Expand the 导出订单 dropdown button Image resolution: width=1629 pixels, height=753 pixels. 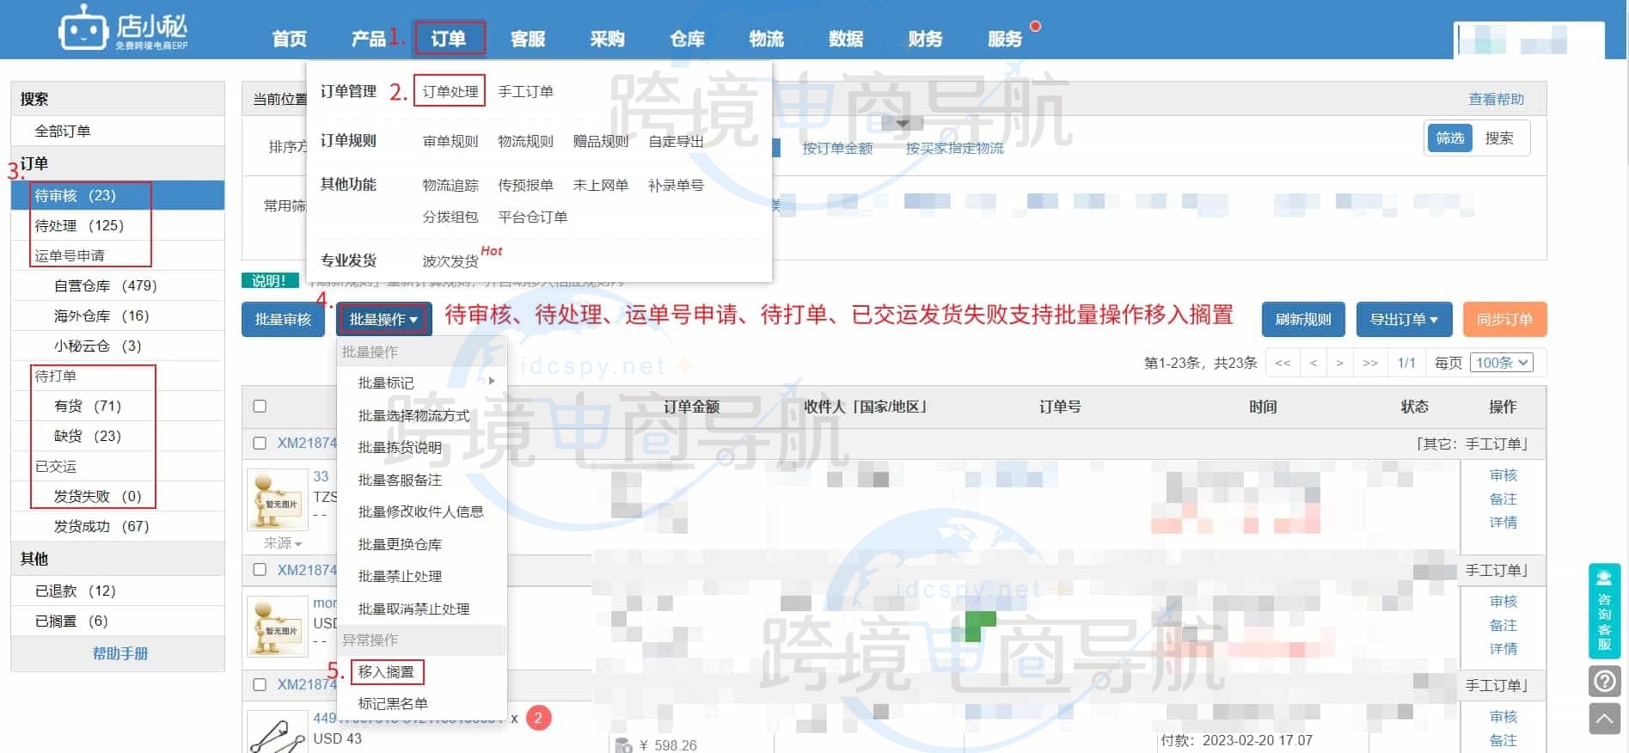point(1403,319)
